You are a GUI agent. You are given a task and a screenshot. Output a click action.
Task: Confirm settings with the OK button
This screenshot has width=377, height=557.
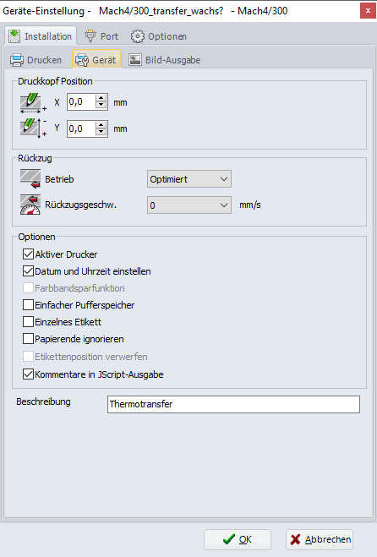coord(238,539)
